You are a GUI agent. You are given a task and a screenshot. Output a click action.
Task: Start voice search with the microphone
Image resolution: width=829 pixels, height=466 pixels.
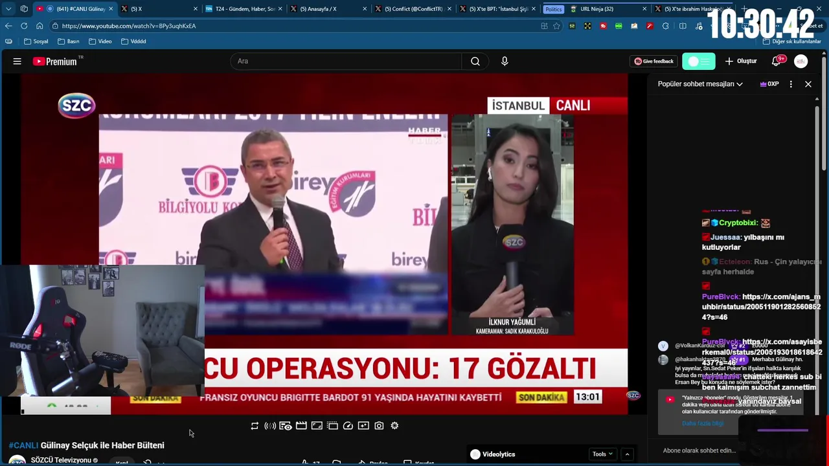pyautogui.click(x=505, y=61)
